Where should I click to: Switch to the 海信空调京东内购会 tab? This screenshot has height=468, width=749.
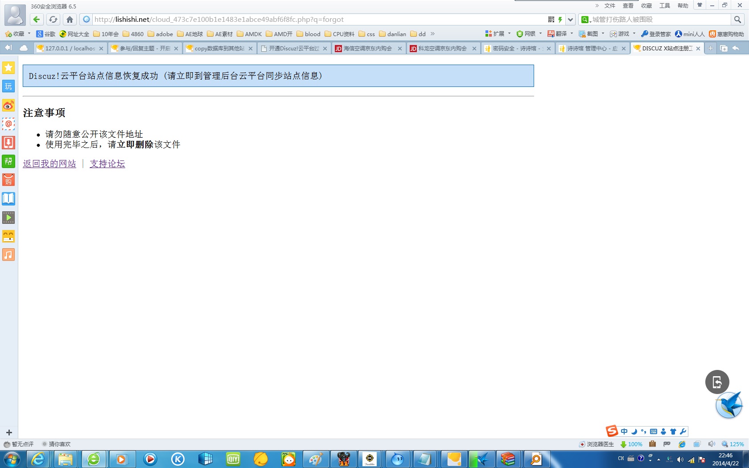[369, 48]
